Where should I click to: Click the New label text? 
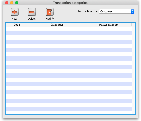(14, 19)
